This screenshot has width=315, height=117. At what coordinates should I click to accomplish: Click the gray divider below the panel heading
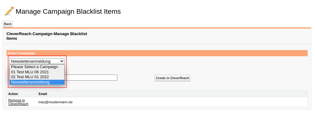click(x=157, y=44)
